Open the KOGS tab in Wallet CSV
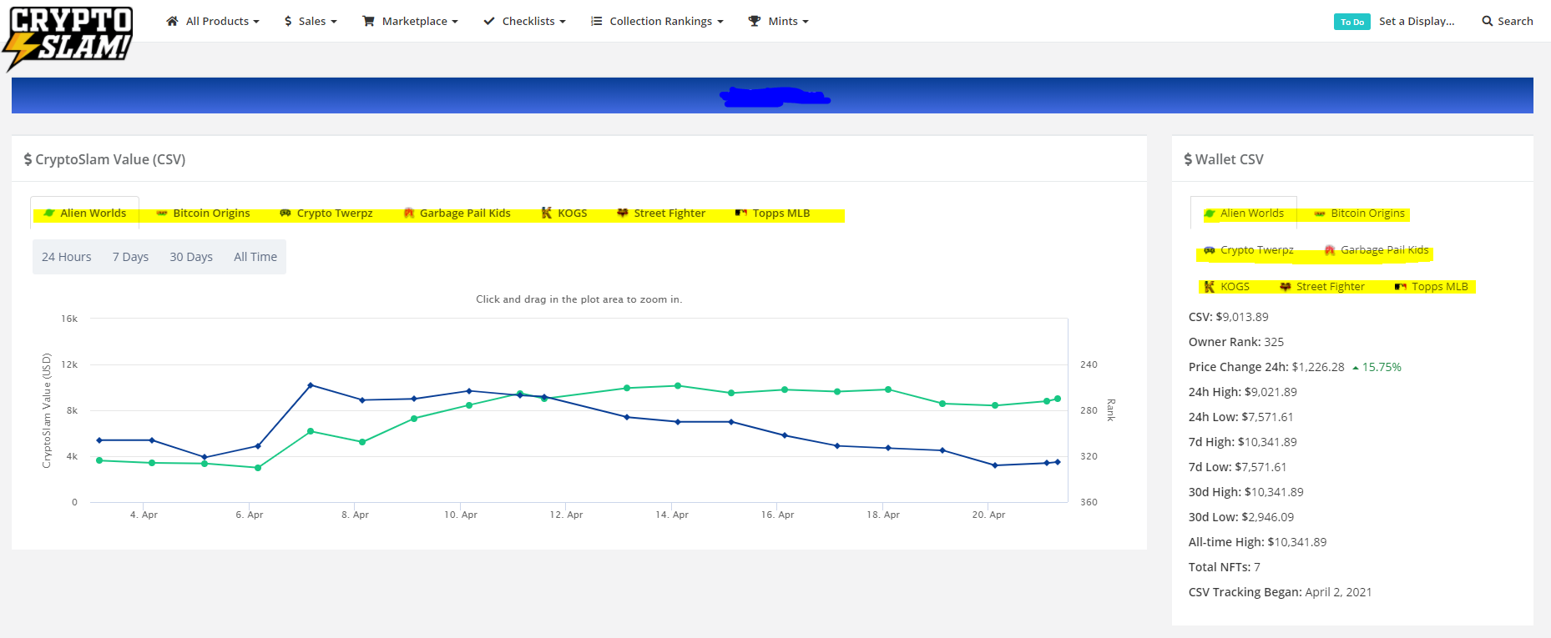The image size is (1551, 638). click(1226, 287)
